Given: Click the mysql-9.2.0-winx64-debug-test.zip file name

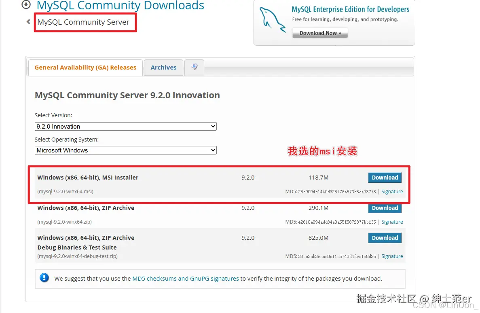Looking at the screenshot, I should pos(78,256).
